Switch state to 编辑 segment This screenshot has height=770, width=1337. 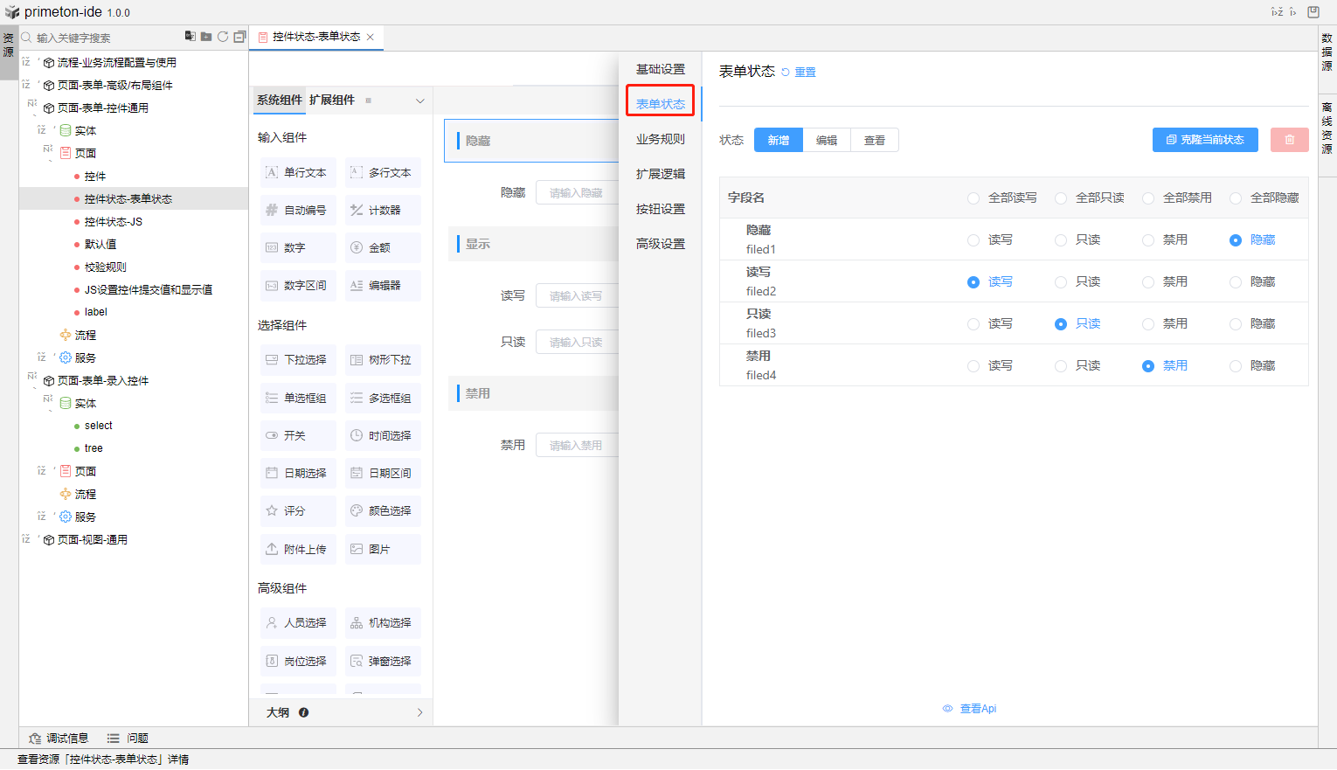[827, 140]
